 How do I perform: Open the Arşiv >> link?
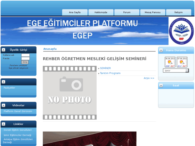tap(149, 78)
